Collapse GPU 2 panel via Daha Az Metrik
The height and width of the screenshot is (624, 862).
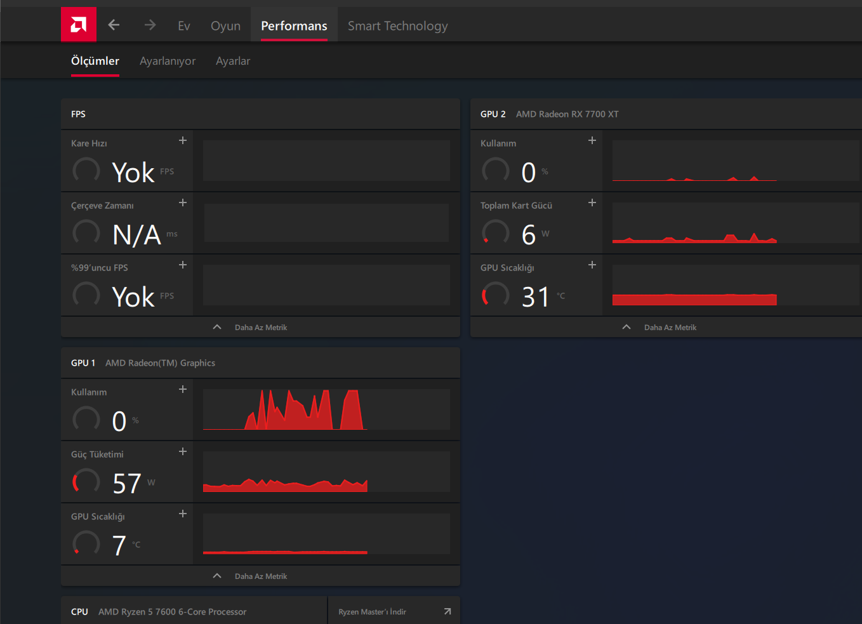coord(666,327)
